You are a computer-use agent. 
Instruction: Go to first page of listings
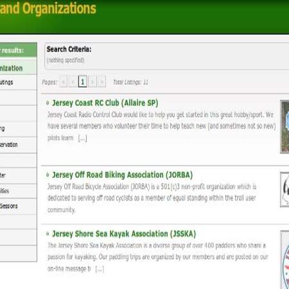click(x=64, y=82)
